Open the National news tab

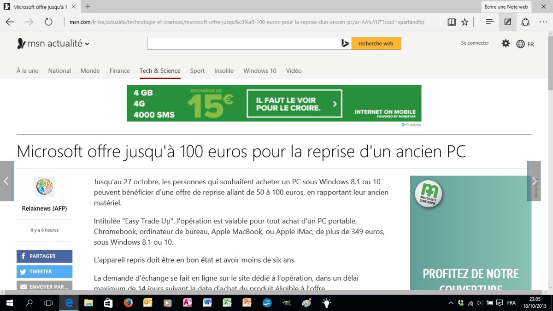point(59,70)
